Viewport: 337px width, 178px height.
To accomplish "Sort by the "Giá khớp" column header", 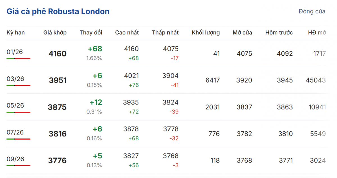I will point(55,33).
